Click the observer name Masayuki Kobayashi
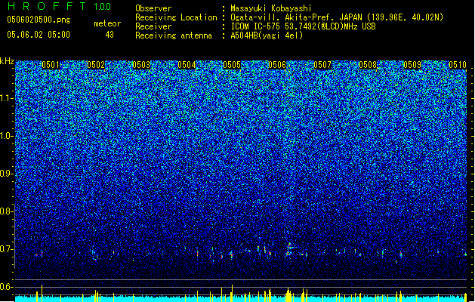Viewport: 475px width, 302px height. 271,8
